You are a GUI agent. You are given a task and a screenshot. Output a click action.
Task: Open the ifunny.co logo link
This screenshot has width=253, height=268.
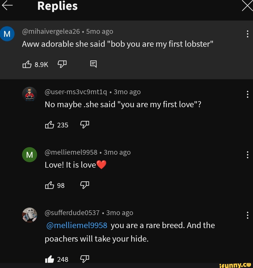[x=235, y=265]
